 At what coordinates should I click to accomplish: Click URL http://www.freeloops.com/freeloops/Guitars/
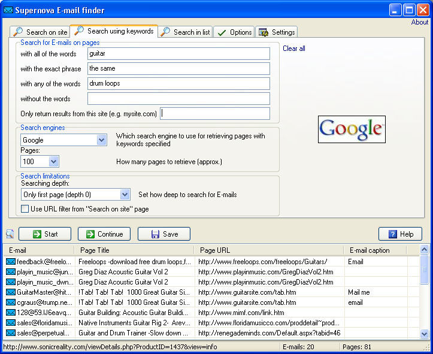tap(263, 262)
